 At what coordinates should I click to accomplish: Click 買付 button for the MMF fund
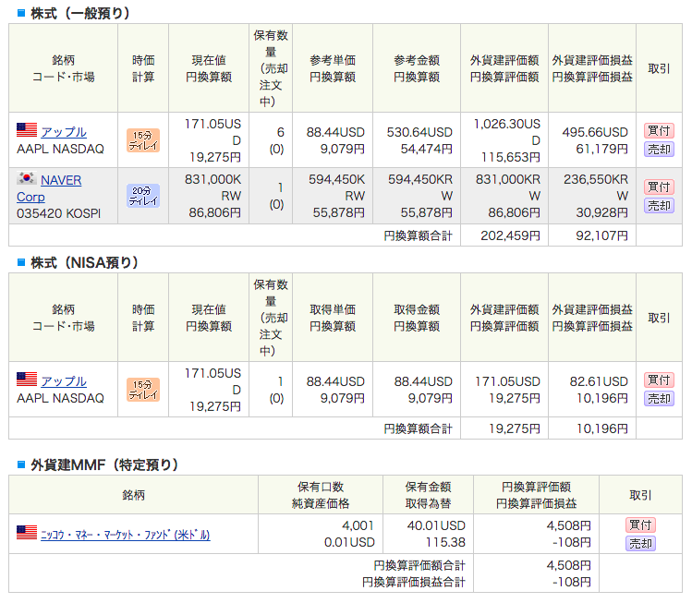(x=640, y=525)
